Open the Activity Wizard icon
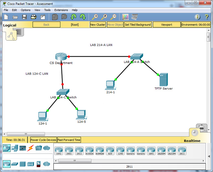 coord(43,17)
